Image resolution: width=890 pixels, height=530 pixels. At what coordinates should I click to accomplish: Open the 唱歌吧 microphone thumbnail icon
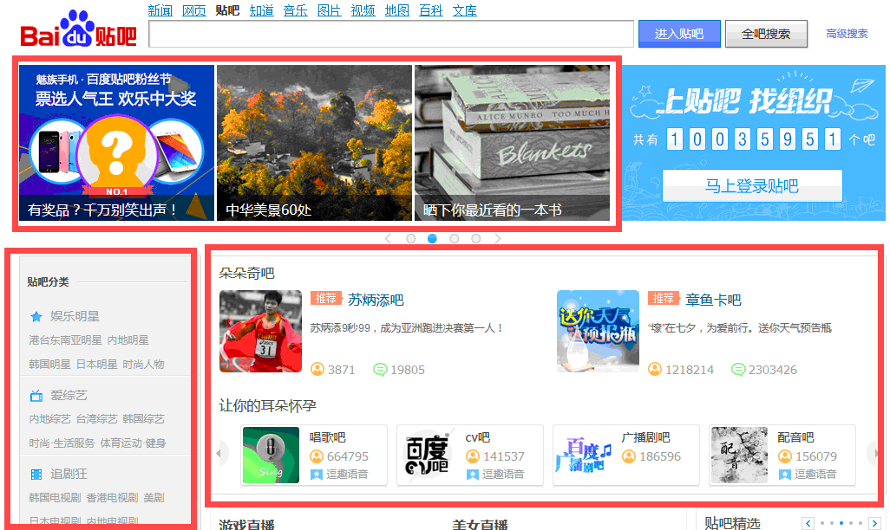point(271,456)
